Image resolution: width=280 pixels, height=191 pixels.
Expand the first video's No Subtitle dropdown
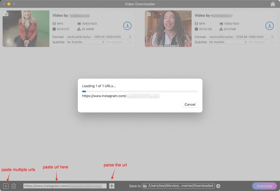tap(85, 42)
